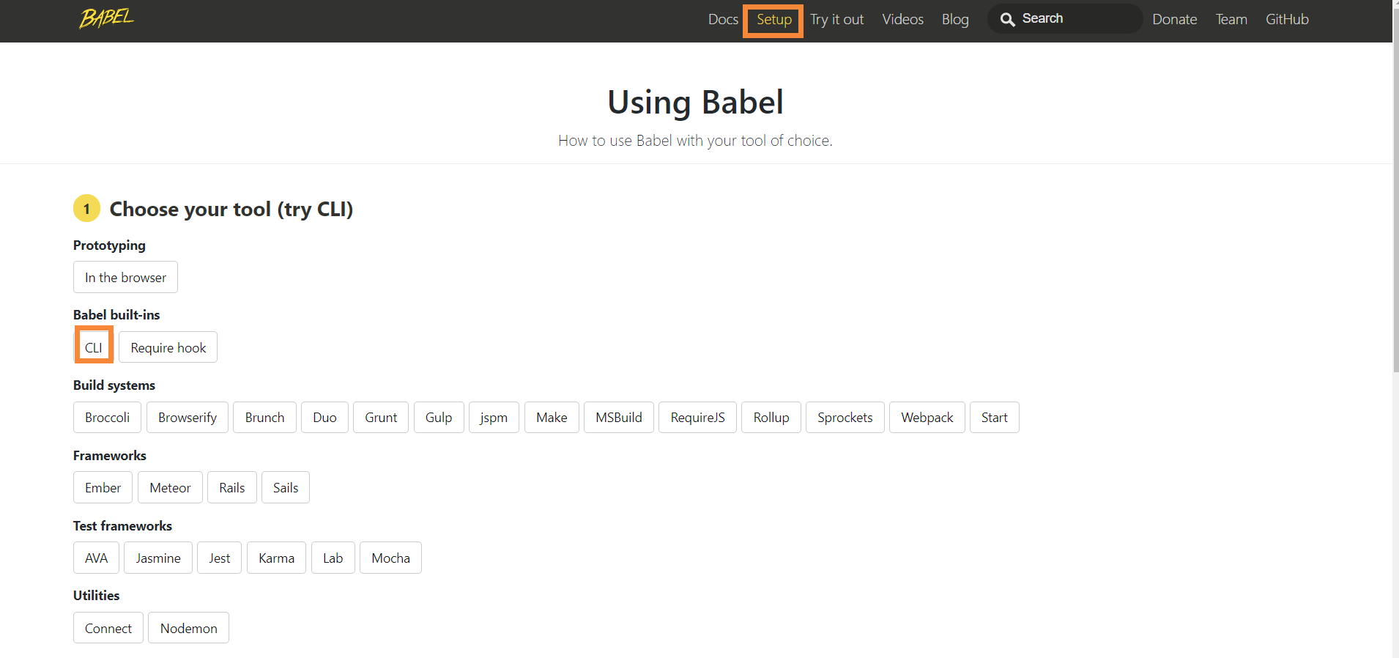This screenshot has height=658, width=1399.
Task: Select Require hook built-in
Action: pyautogui.click(x=168, y=348)
